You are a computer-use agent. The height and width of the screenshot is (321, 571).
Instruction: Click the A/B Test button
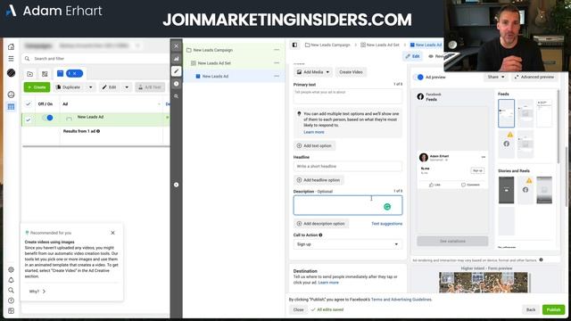150,87
